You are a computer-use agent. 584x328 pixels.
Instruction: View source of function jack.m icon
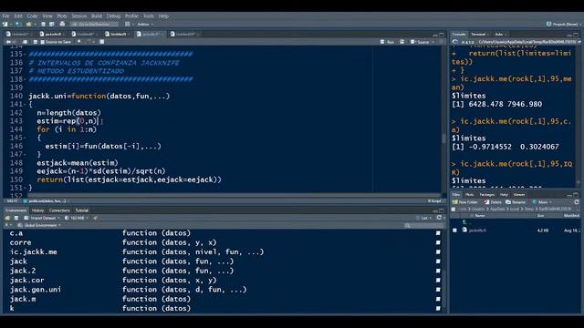438,299
